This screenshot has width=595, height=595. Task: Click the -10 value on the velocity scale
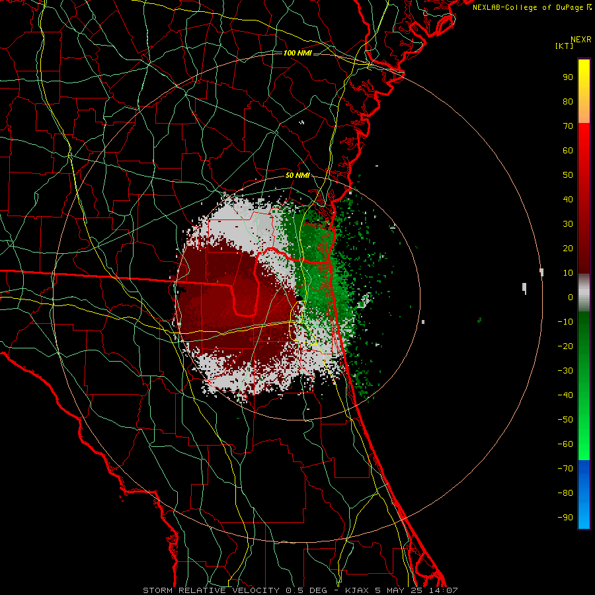tap(565, 322)
